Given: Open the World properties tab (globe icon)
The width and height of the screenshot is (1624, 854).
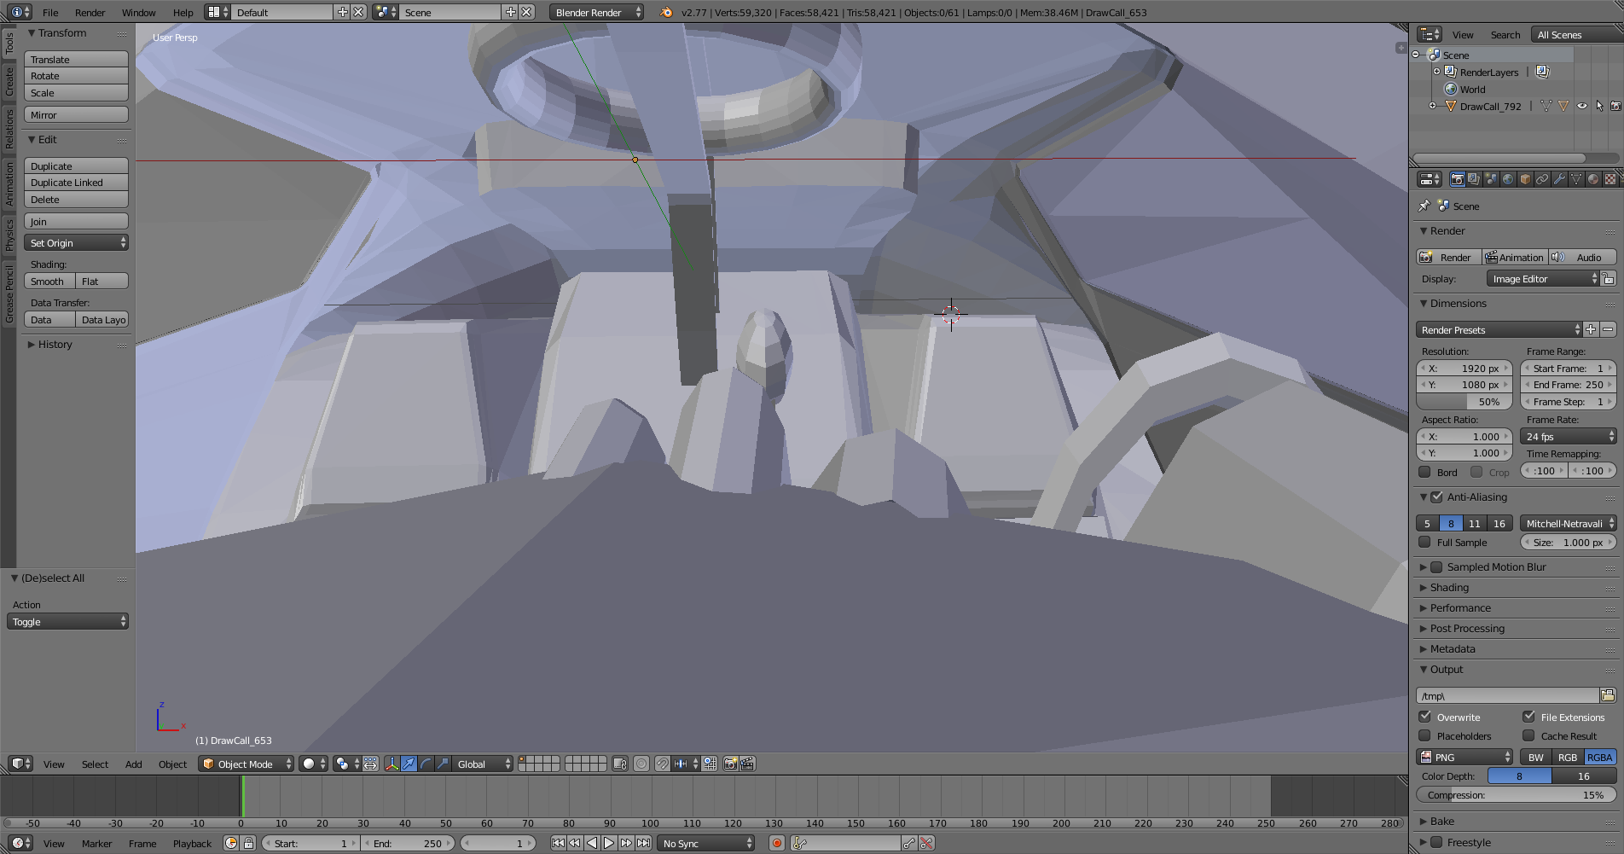Looking at the screenshot, I should 1508,179.
